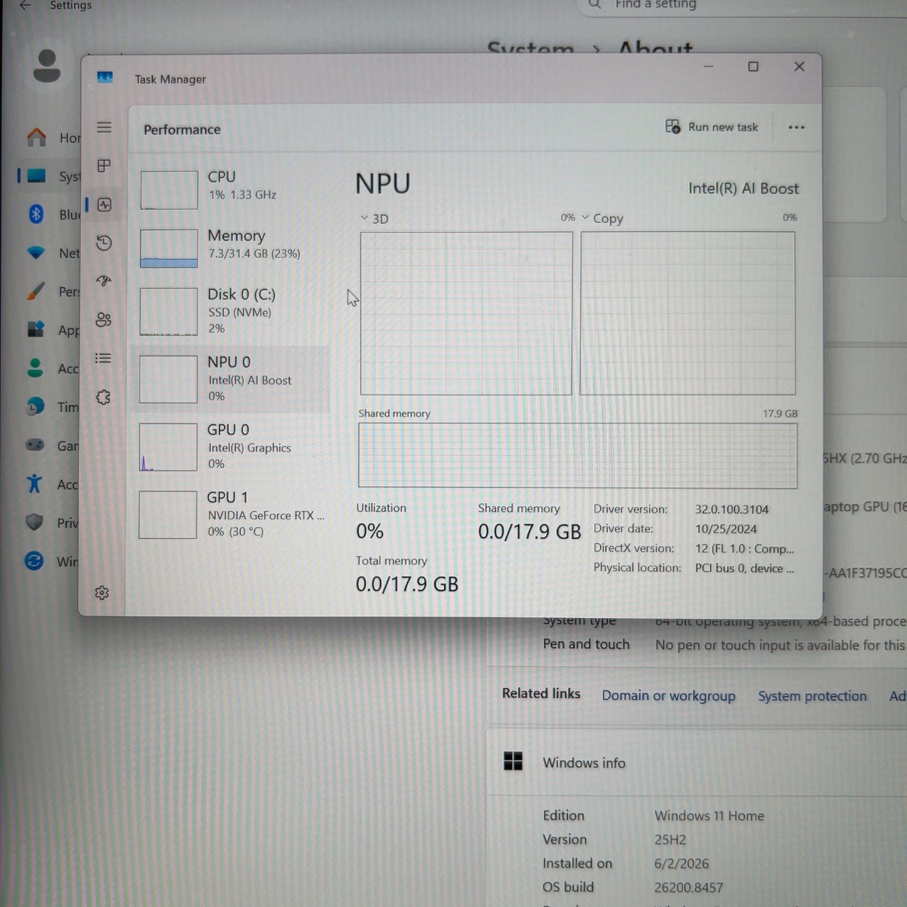Open Home in the Settings sidebar
The height and width of the screenshot is (907, 907).
53,137
